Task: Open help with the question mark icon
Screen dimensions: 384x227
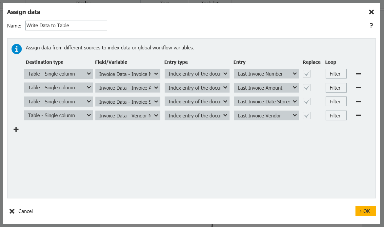Action: tap(371, 26)
